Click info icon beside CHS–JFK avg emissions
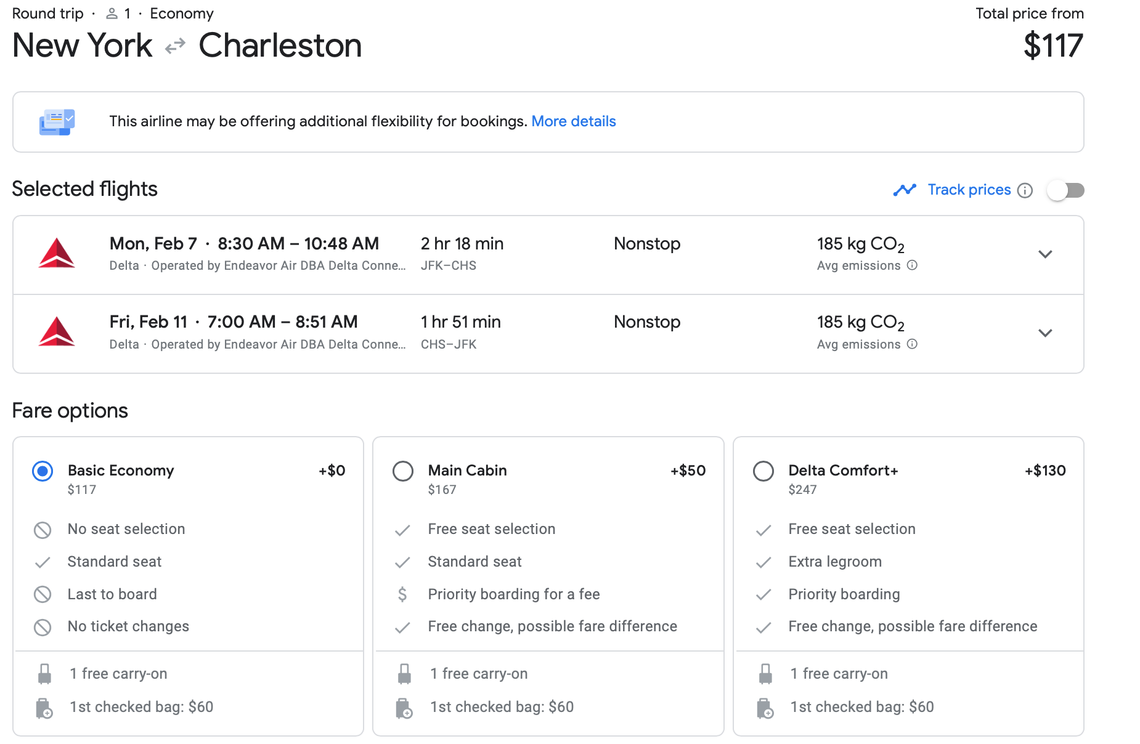Image resolution: width=1140 pixels, height=744 pixels. (913, 344)
